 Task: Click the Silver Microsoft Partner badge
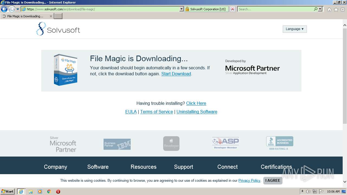[x=63, y=144]
